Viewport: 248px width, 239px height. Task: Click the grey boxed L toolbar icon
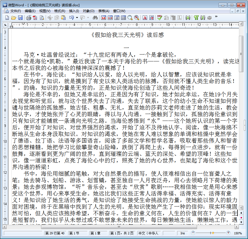[x=180, y=18]
